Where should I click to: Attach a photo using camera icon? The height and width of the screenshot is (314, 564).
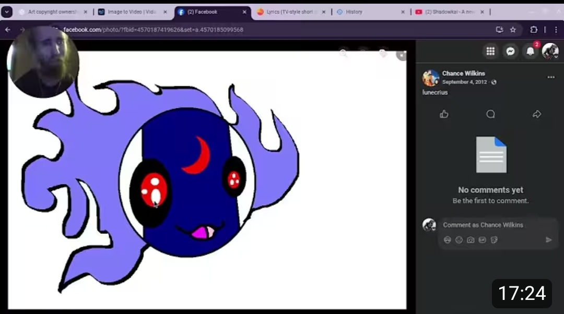pyautogui.click(x=471, y=240)
